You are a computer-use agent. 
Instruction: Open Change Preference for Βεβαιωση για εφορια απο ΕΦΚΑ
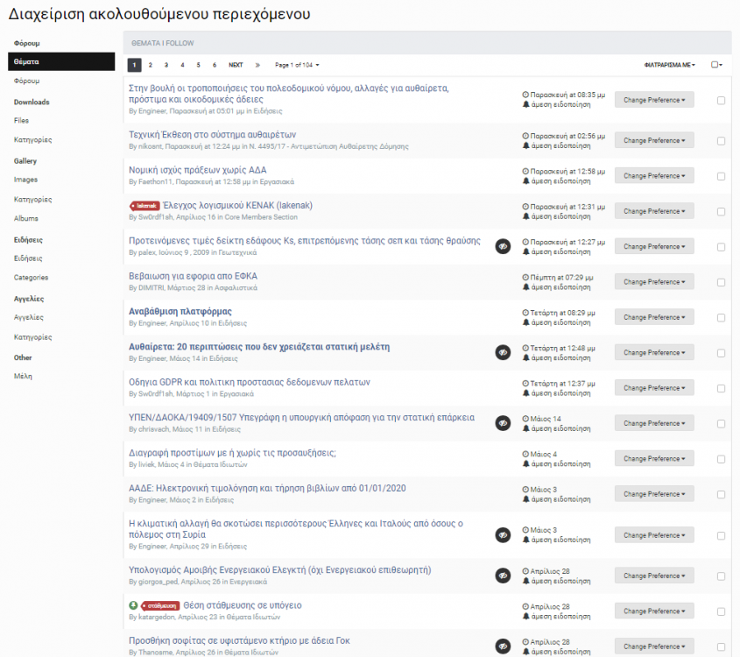pos(654,282)
